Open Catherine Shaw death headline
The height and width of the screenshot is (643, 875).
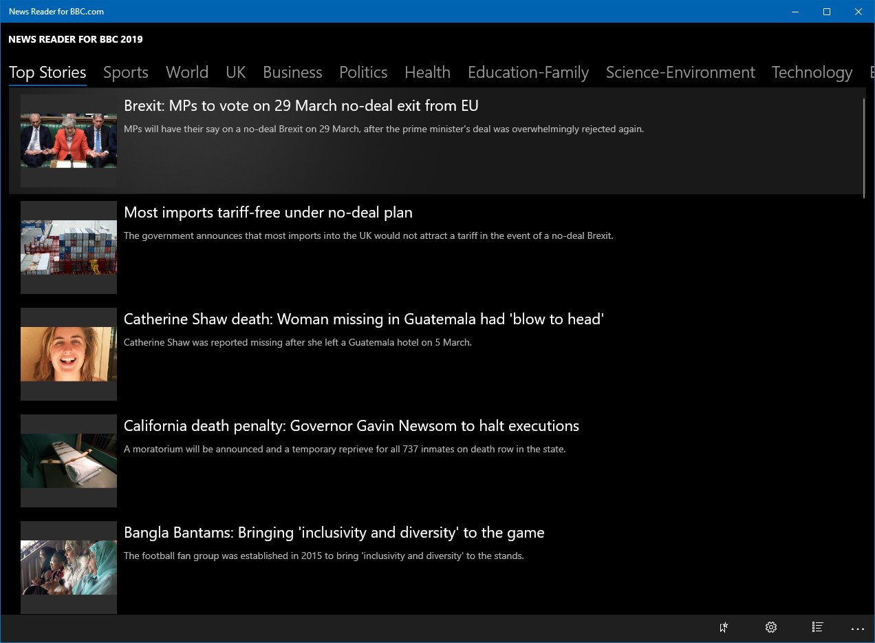pyautogui.click(x=364, y=319)
